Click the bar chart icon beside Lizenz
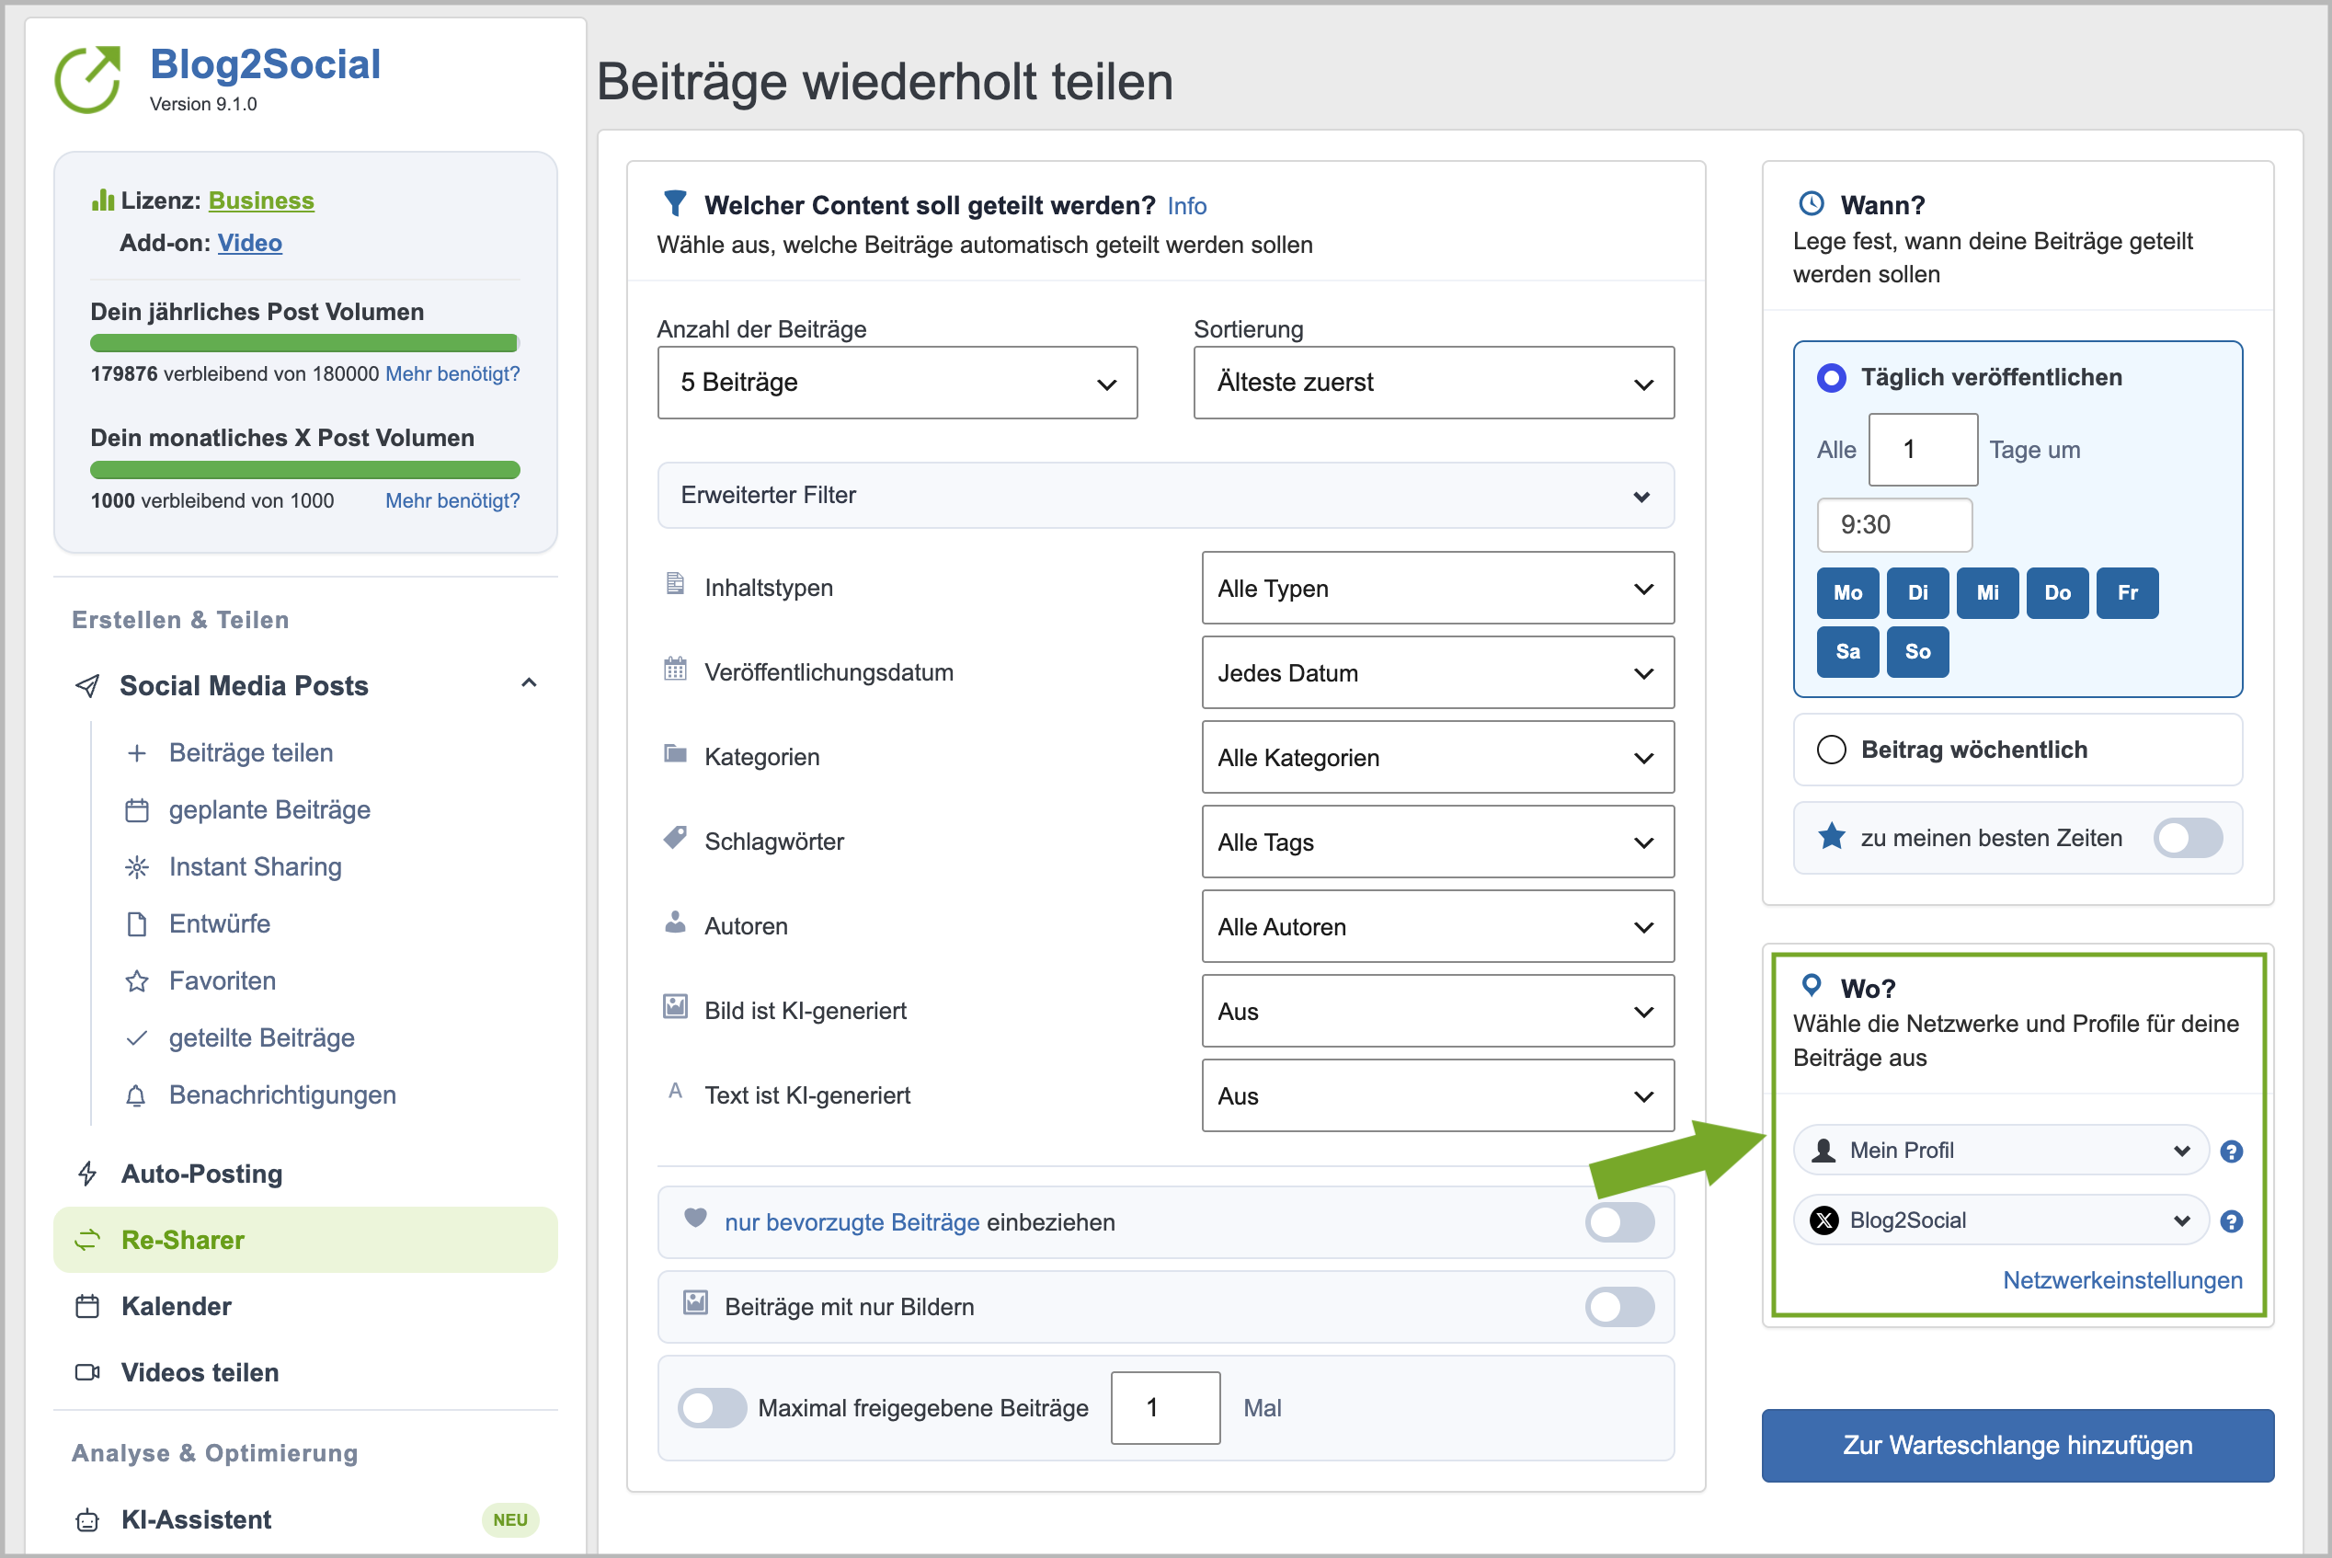Viewport: 2332px width, 1558px height. [x=102, y=200]
